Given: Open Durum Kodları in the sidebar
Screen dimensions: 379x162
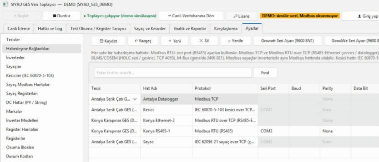Looking at the screenshot, I should coord(41,156).
